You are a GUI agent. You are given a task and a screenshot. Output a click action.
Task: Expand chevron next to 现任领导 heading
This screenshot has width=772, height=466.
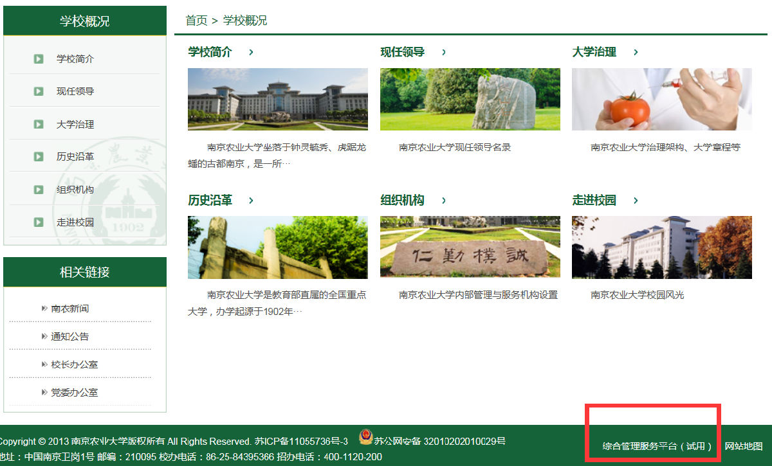click(444, 52)
